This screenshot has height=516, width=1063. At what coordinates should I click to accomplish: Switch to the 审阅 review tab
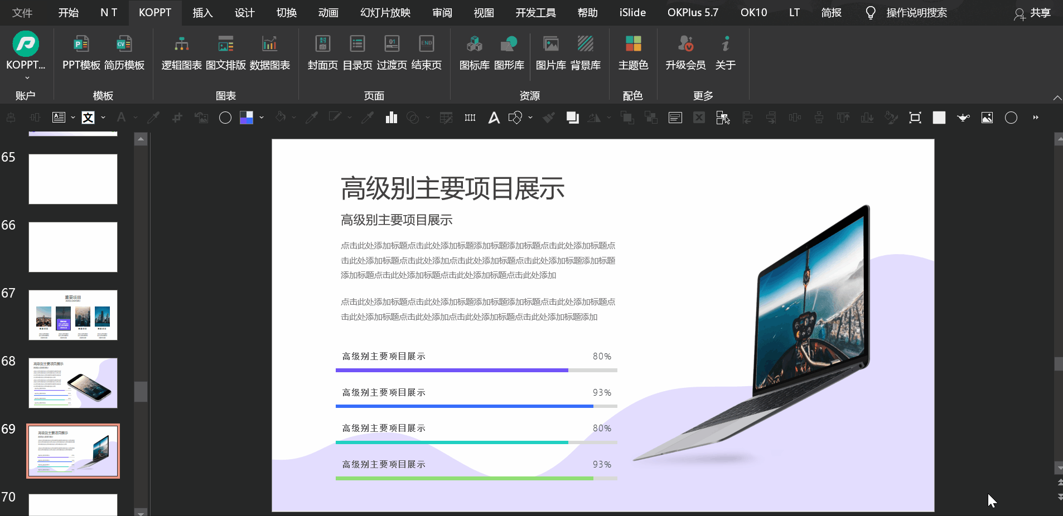442,12
